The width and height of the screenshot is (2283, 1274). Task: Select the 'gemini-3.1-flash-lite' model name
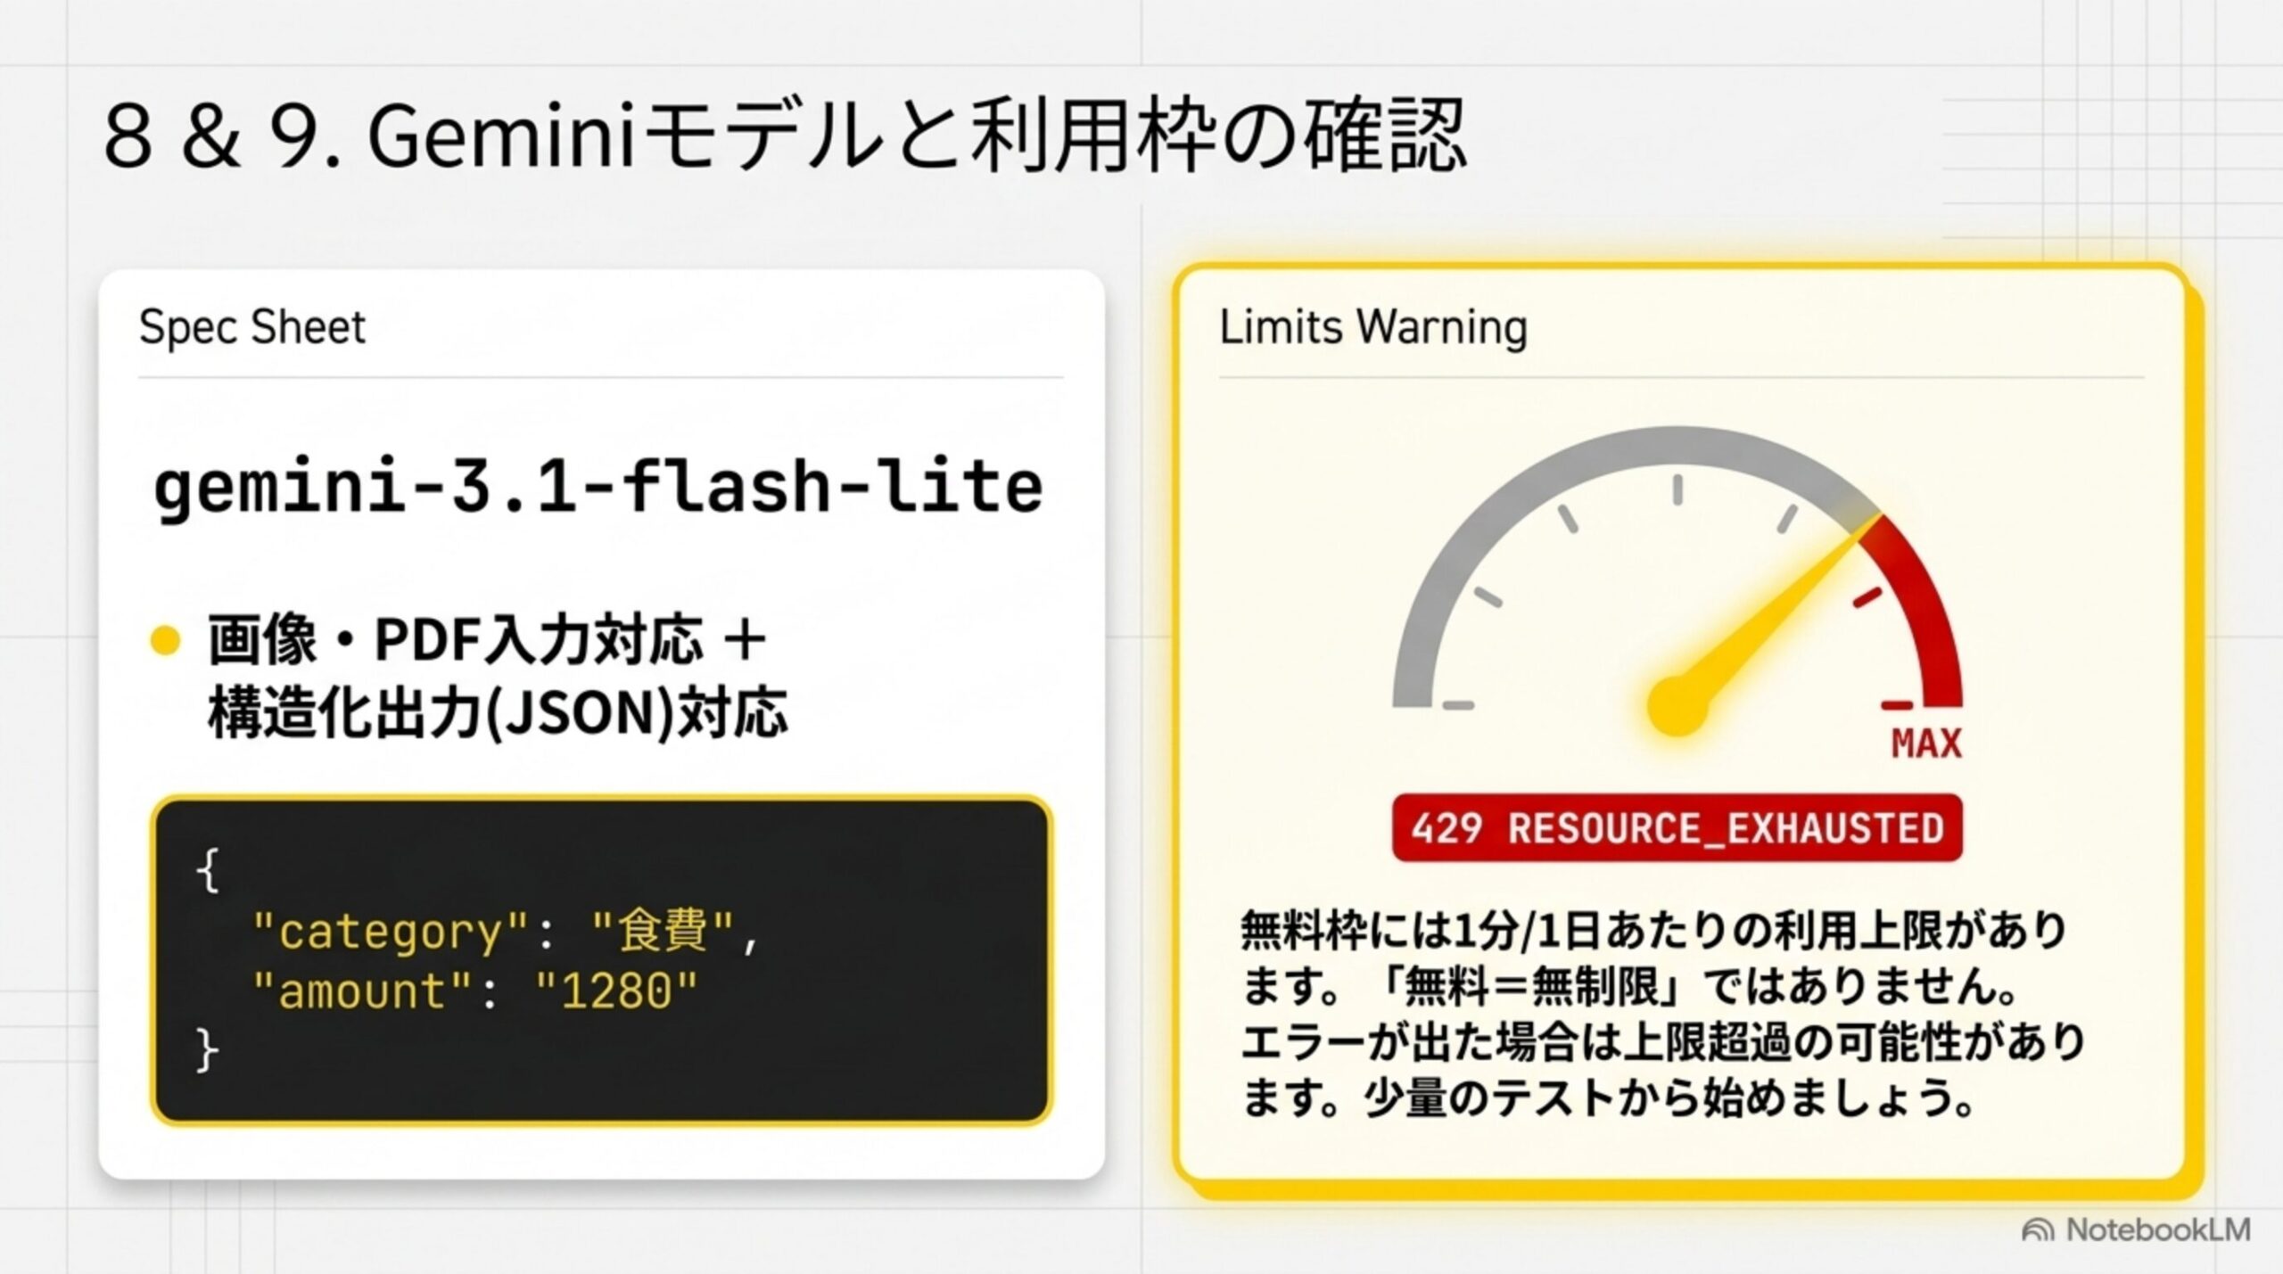point(598,487)
